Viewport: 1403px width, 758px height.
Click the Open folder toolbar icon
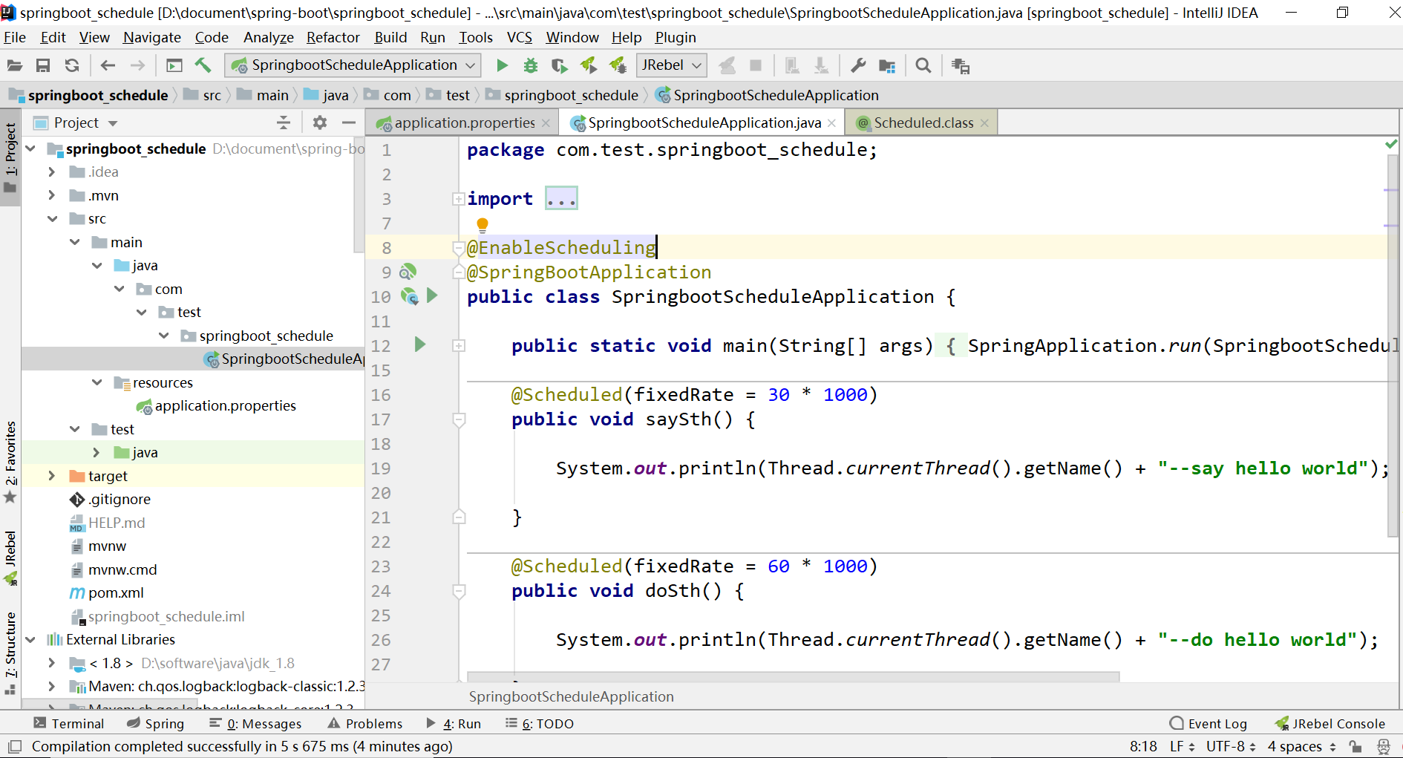[x=15, y=66]
